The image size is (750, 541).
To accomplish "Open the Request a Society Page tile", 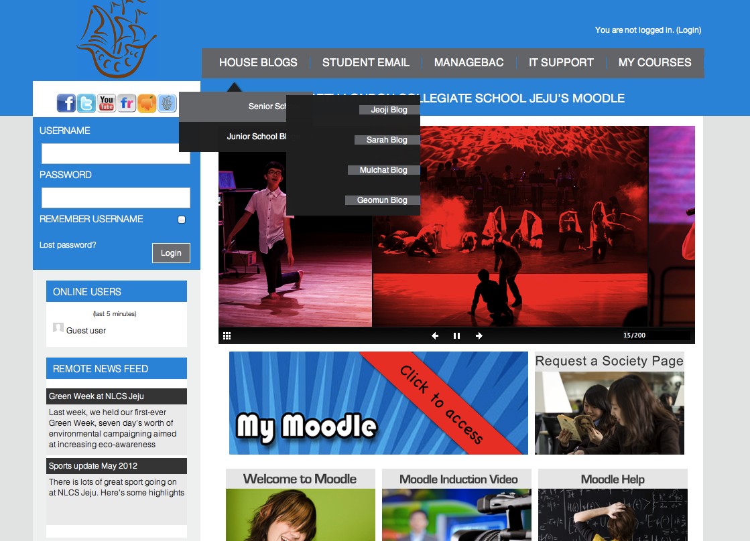I will pyautogui.click(x=609, y=403).
